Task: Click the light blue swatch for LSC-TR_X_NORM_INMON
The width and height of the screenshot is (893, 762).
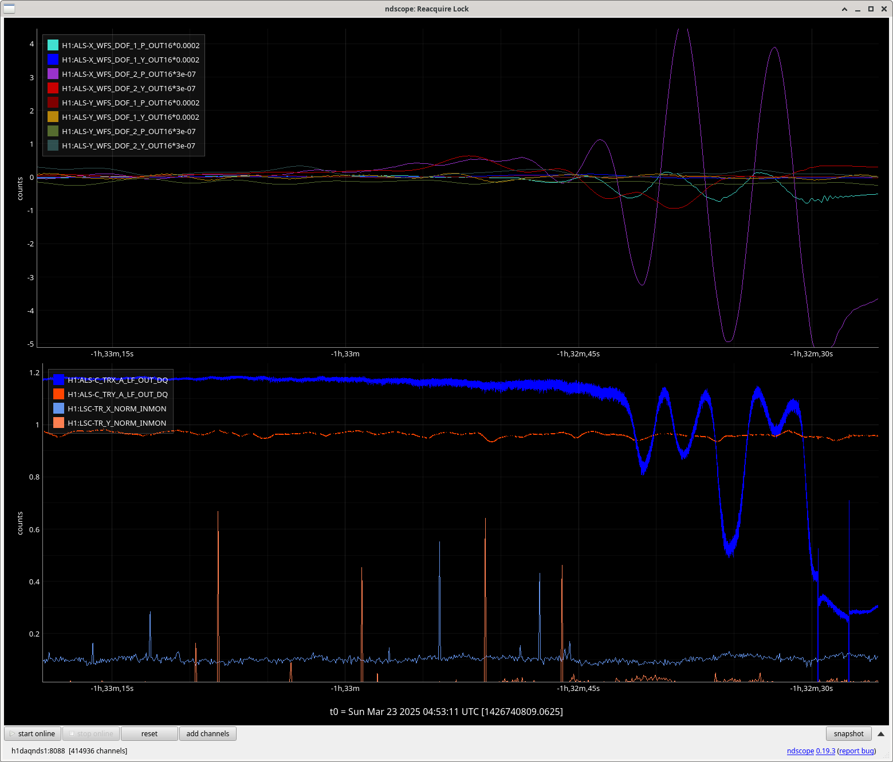Action: [58, 409]
